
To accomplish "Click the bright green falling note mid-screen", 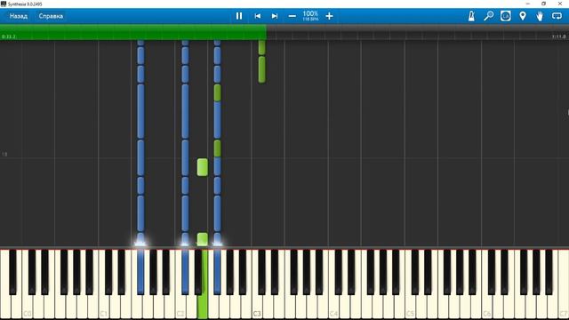I will point(203,167).
